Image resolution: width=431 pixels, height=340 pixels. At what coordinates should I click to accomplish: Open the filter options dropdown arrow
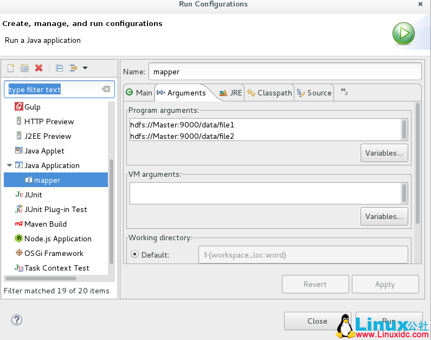coord(85,68)
